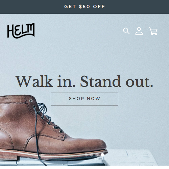Open the account profile icon
This screenshot has width=169, height=169.
139,31
